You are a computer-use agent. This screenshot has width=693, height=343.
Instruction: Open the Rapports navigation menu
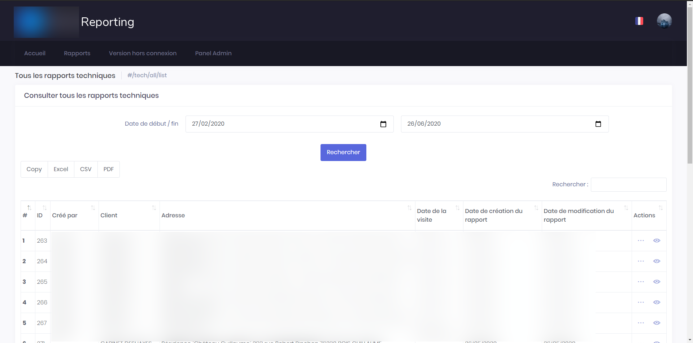(77, 53)
